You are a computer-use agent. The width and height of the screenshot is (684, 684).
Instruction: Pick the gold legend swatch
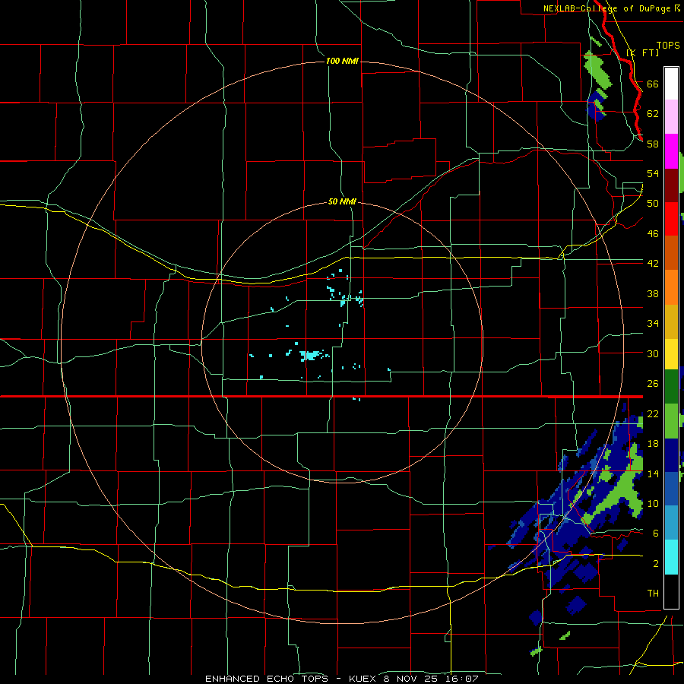click(671, 322)
